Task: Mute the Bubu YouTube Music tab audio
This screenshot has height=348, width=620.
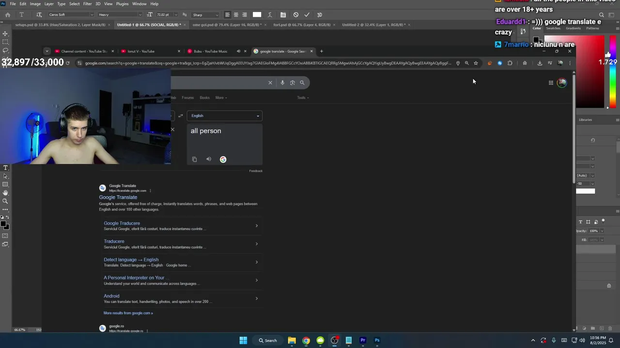Action: [x=238, y=51]
